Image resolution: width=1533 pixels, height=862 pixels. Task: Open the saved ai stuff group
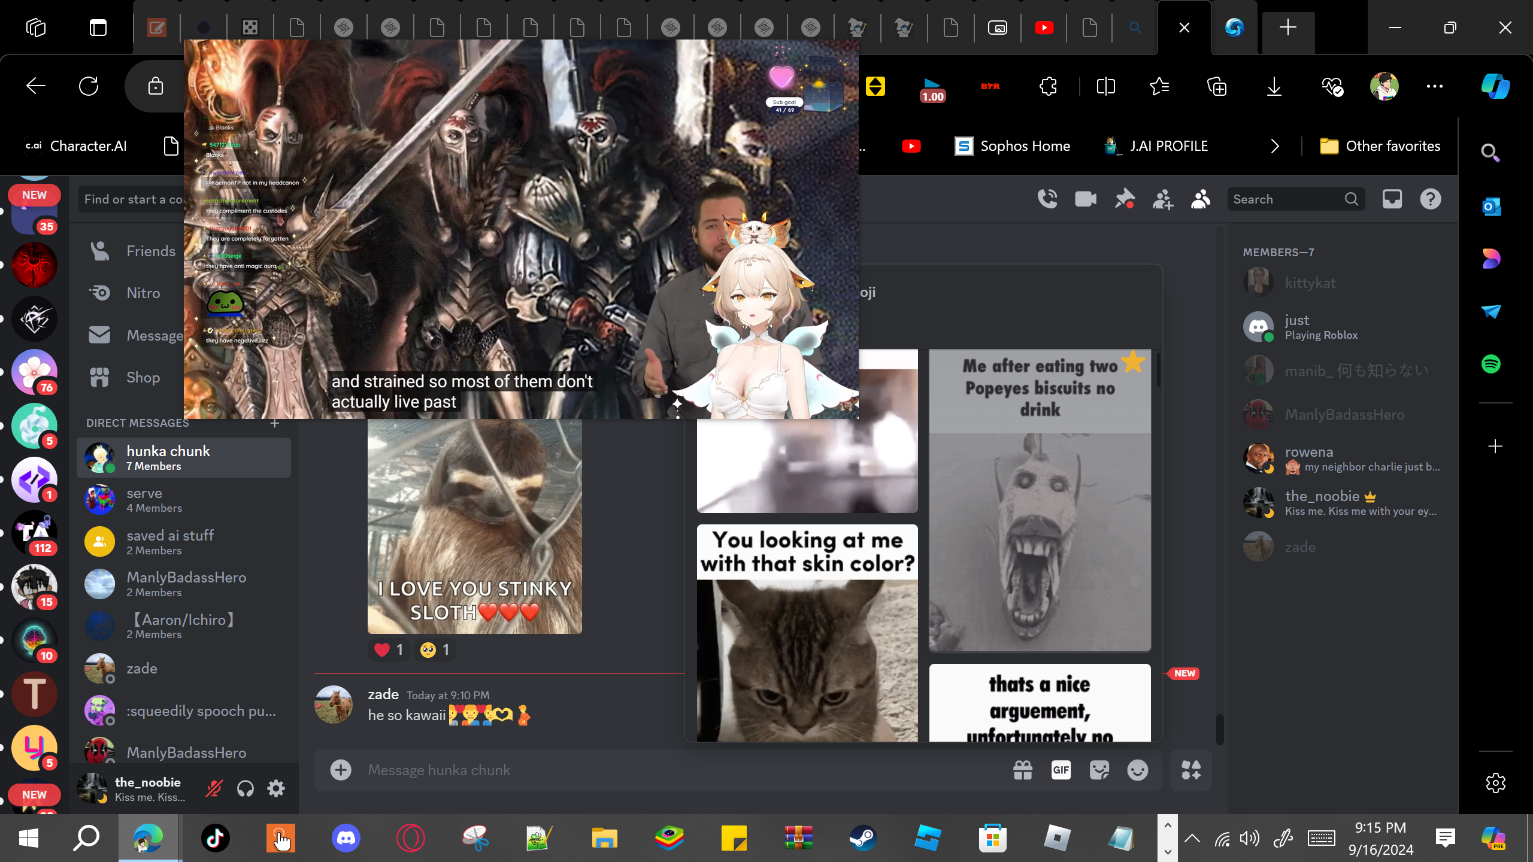(x=184, y=542)
